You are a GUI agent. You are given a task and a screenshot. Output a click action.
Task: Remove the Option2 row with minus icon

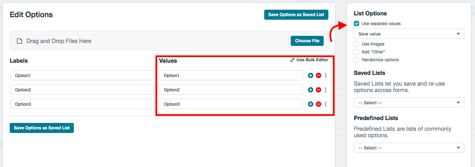click(318, 90)
